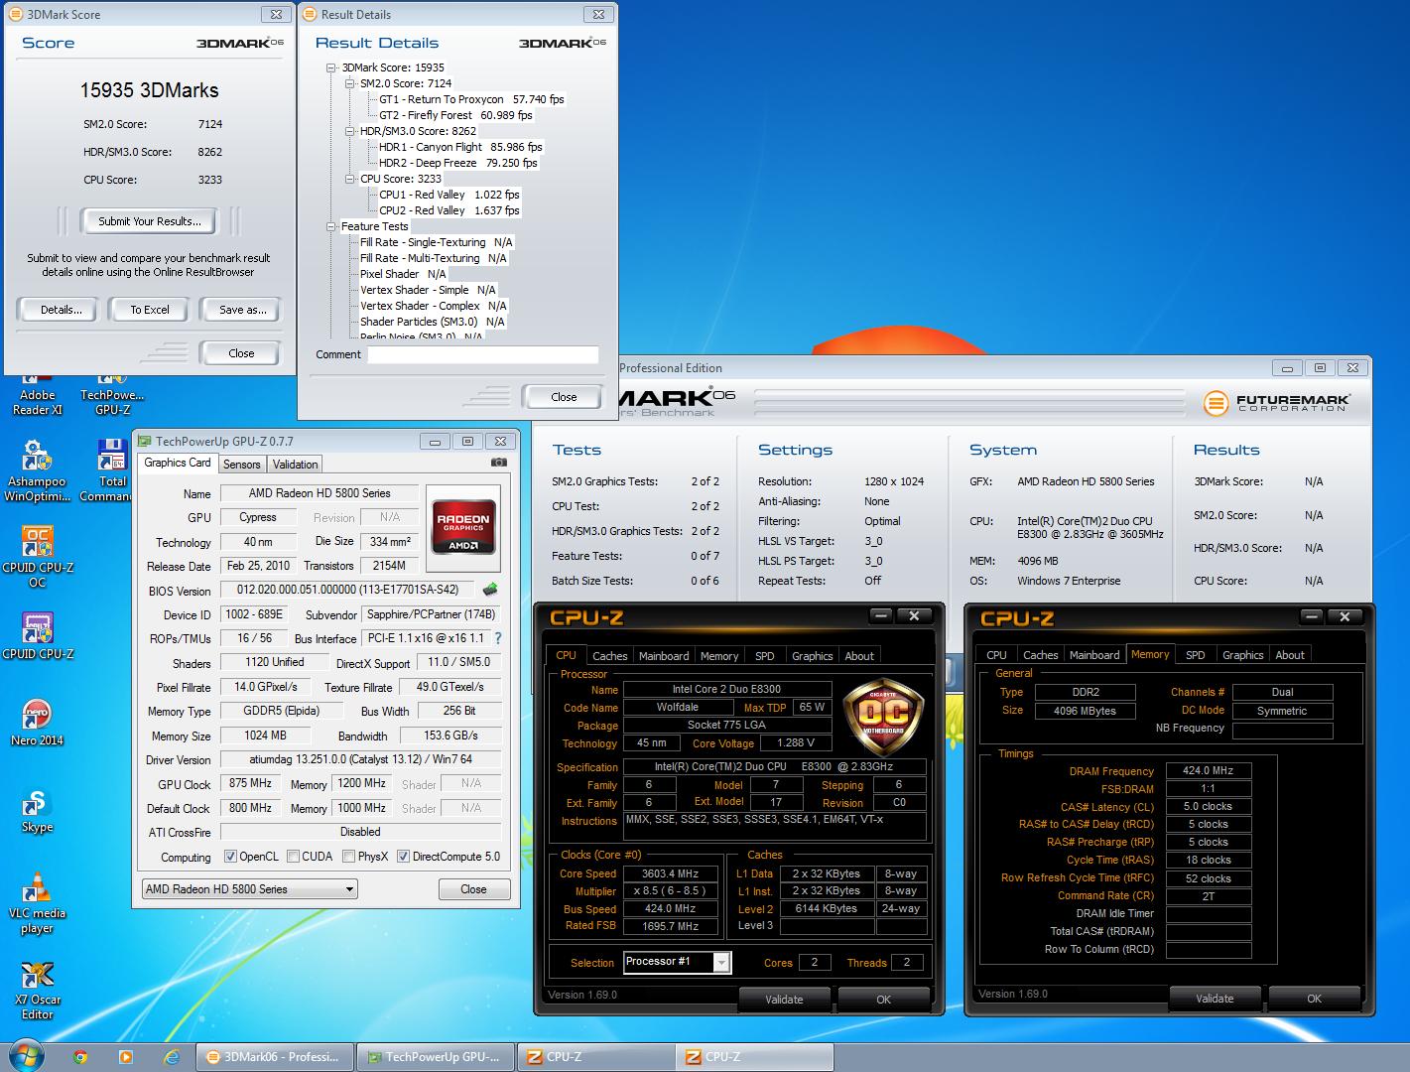Launch Google Chrome from the taskbar

(80, 1057)
